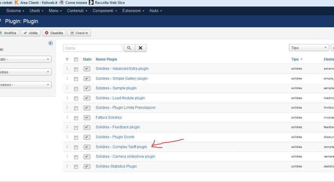Click the Cerca search input field
Viewport: 334px width, 182px height.
pyautogui.click(x=93, y=48)
